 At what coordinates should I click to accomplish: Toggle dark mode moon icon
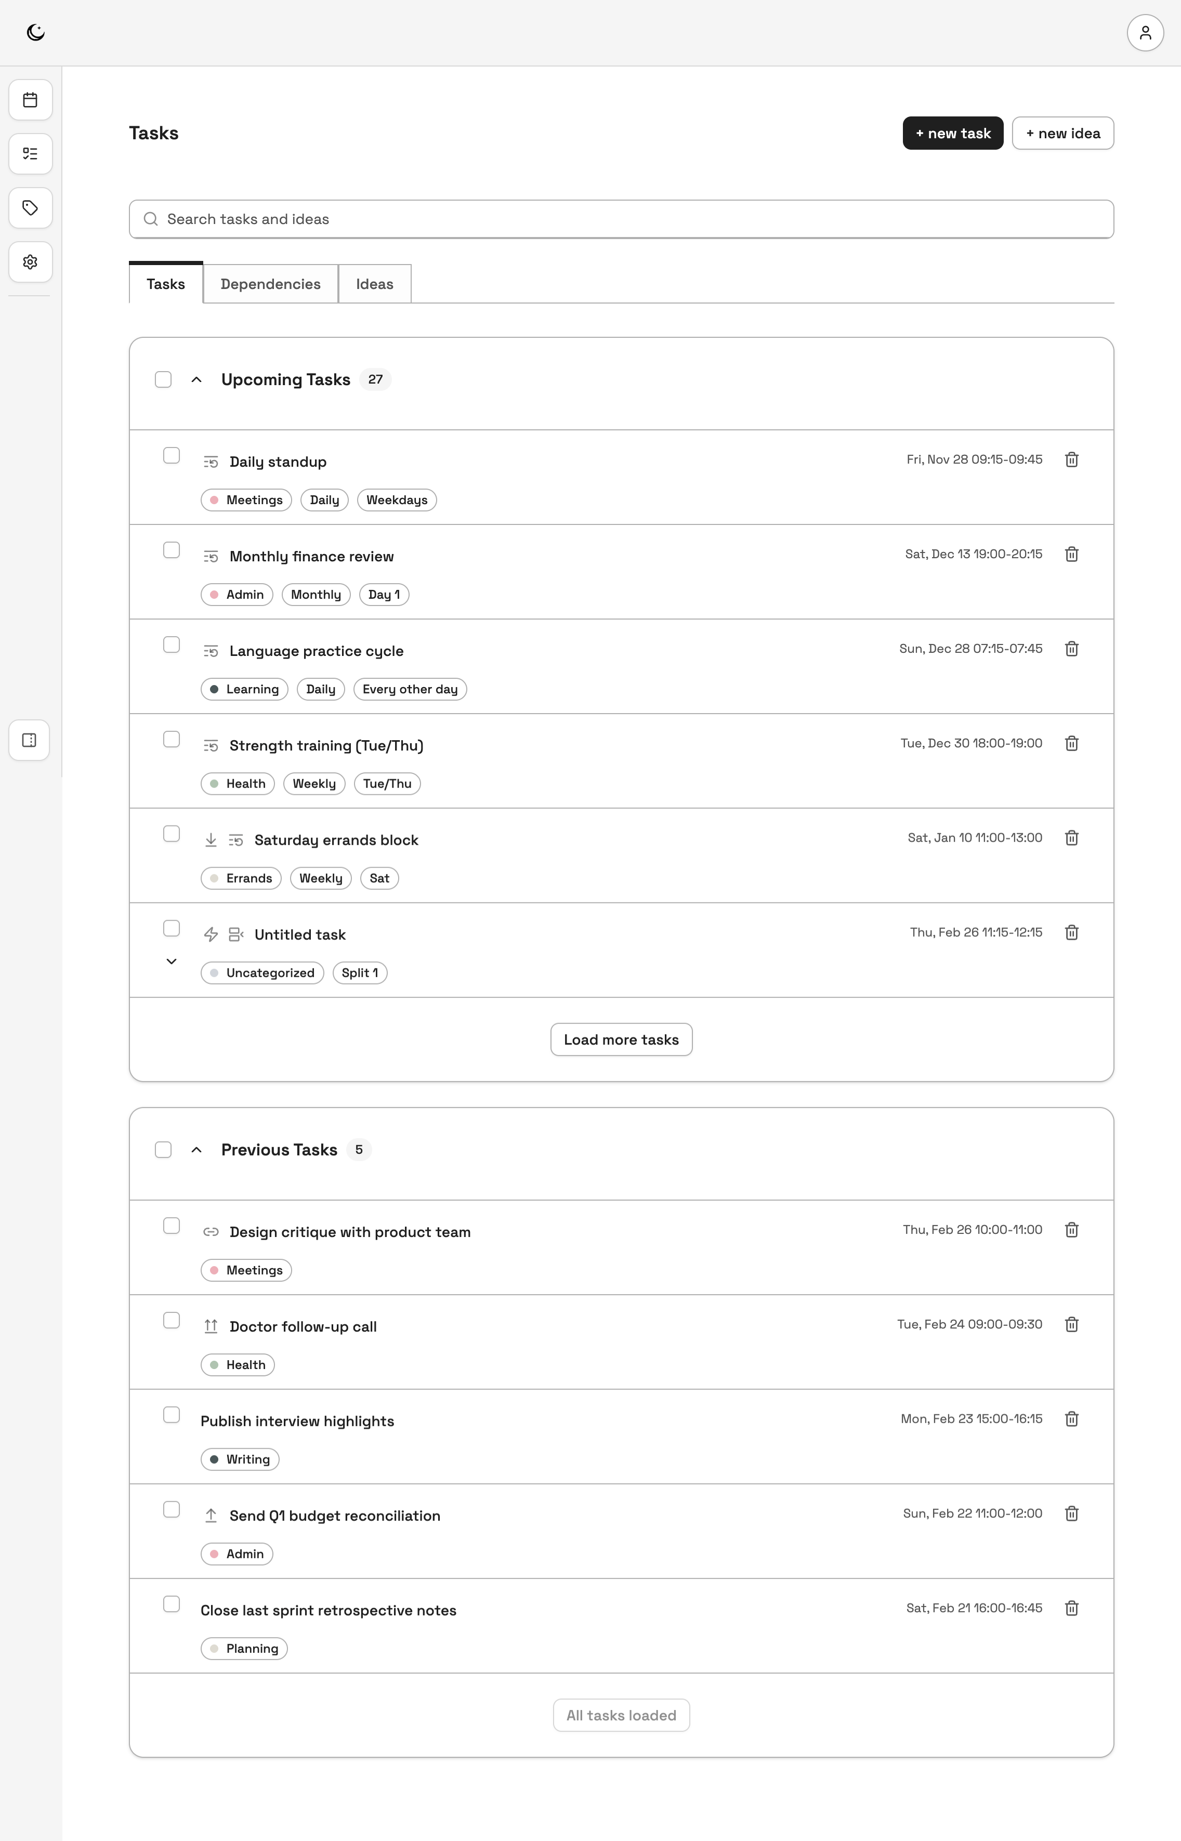35,32
